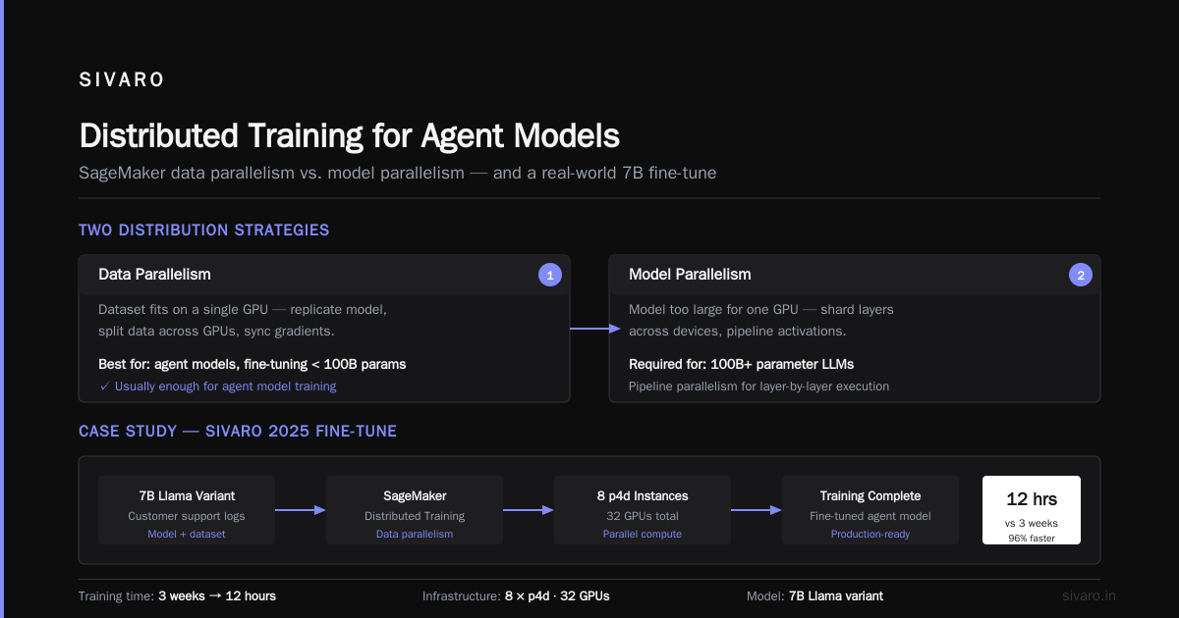The height and width of the screenshot is (618, 1179).
Task: Click the 'Production-ready' label
Action: [870, 534]
